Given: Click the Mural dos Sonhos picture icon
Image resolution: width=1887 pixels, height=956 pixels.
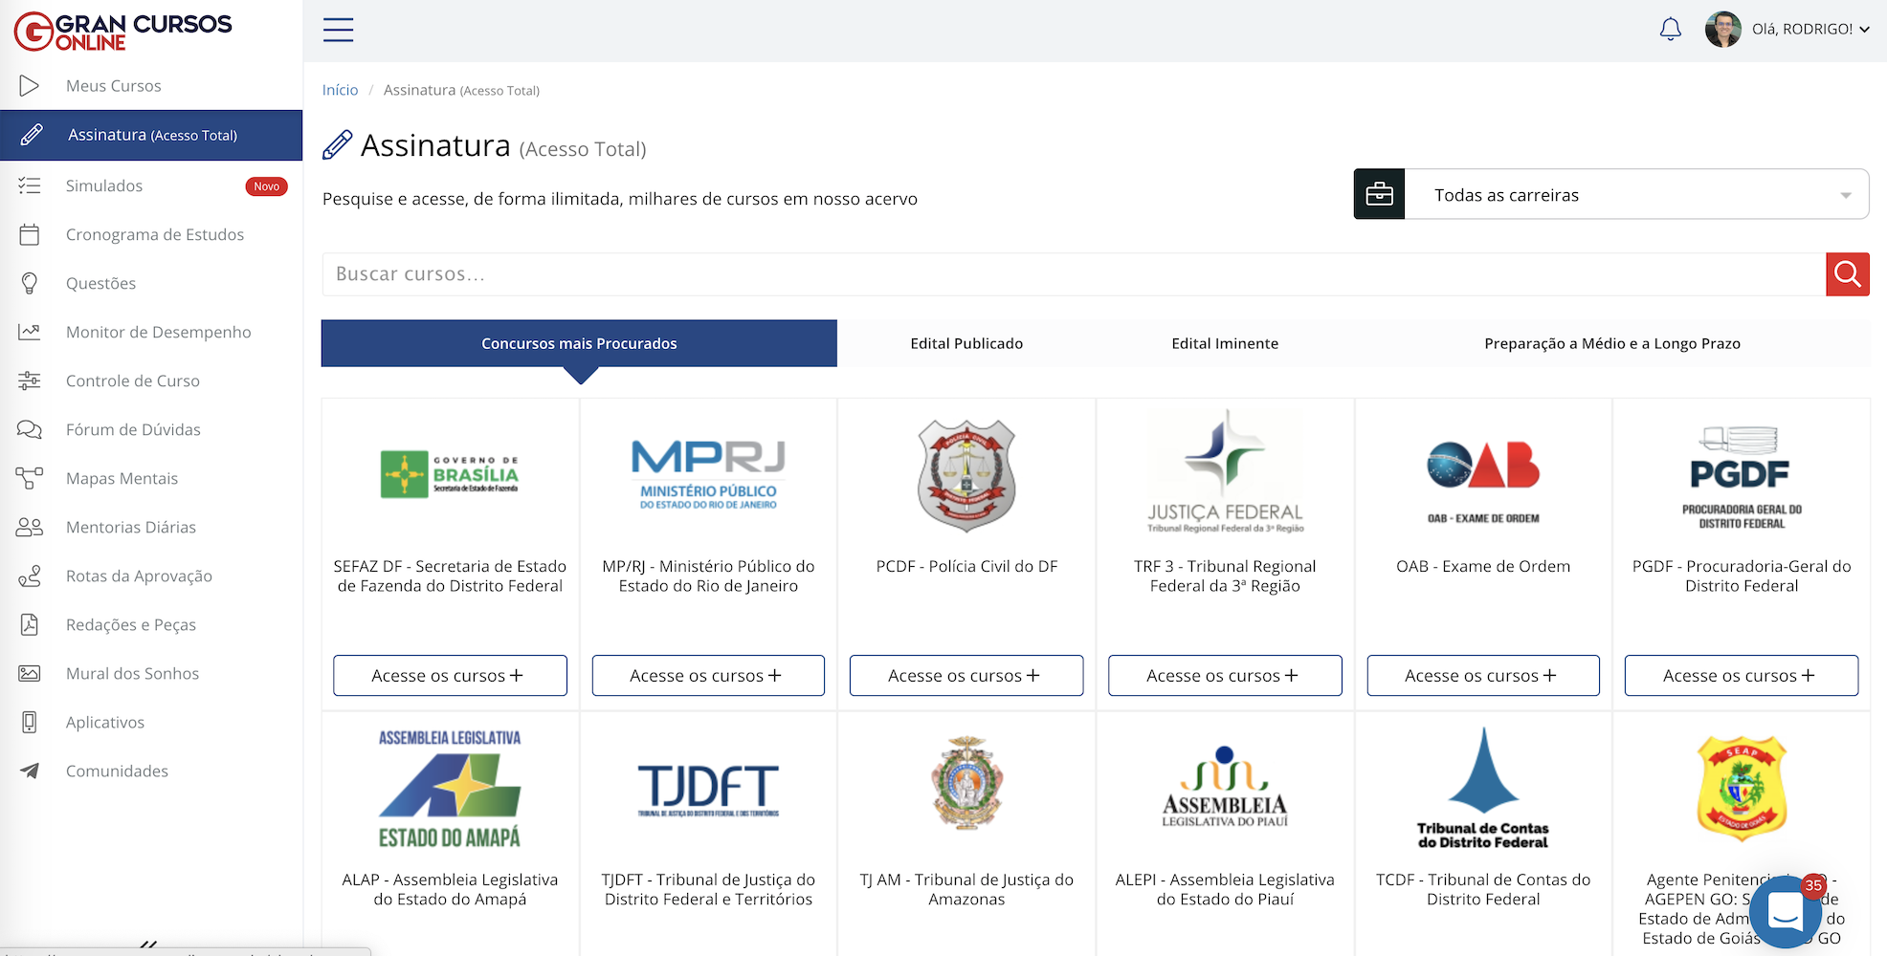Looking at the screenshot, I should coord(30,673).
